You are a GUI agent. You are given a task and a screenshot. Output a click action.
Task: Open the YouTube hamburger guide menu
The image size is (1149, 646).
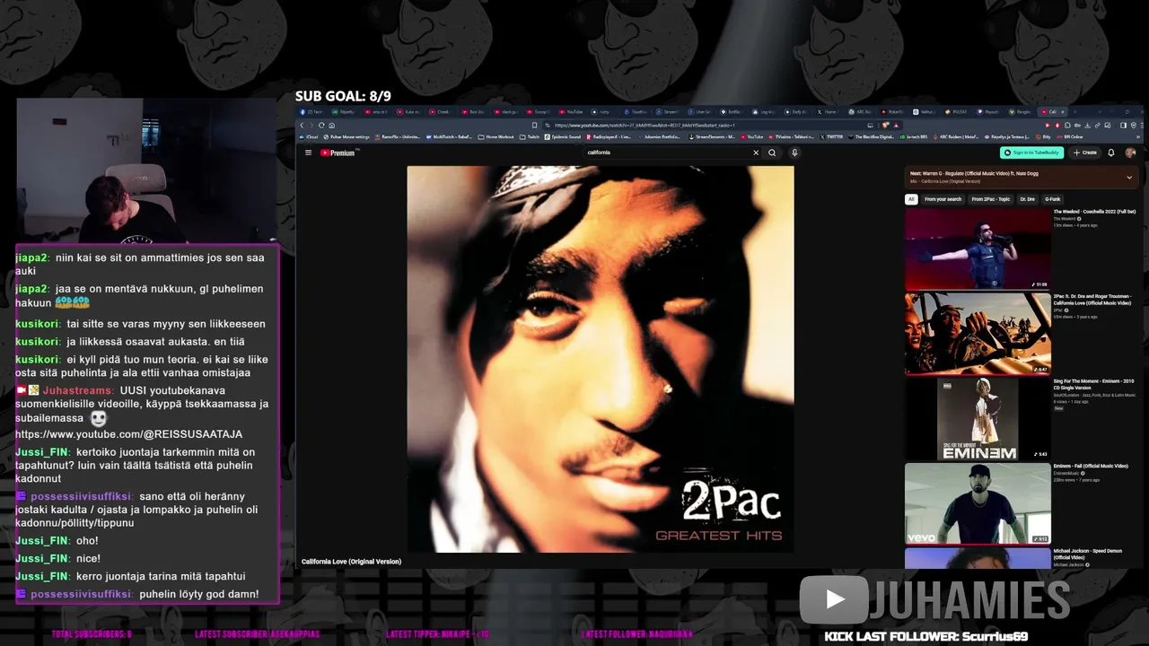coord(308,153)
